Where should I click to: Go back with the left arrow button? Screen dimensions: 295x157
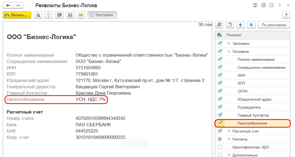[8, 5]
